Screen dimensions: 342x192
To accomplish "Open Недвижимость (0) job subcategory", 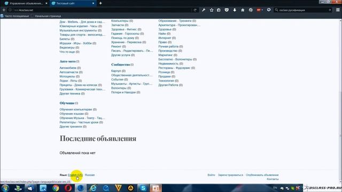I will click(x=171, y=63).
